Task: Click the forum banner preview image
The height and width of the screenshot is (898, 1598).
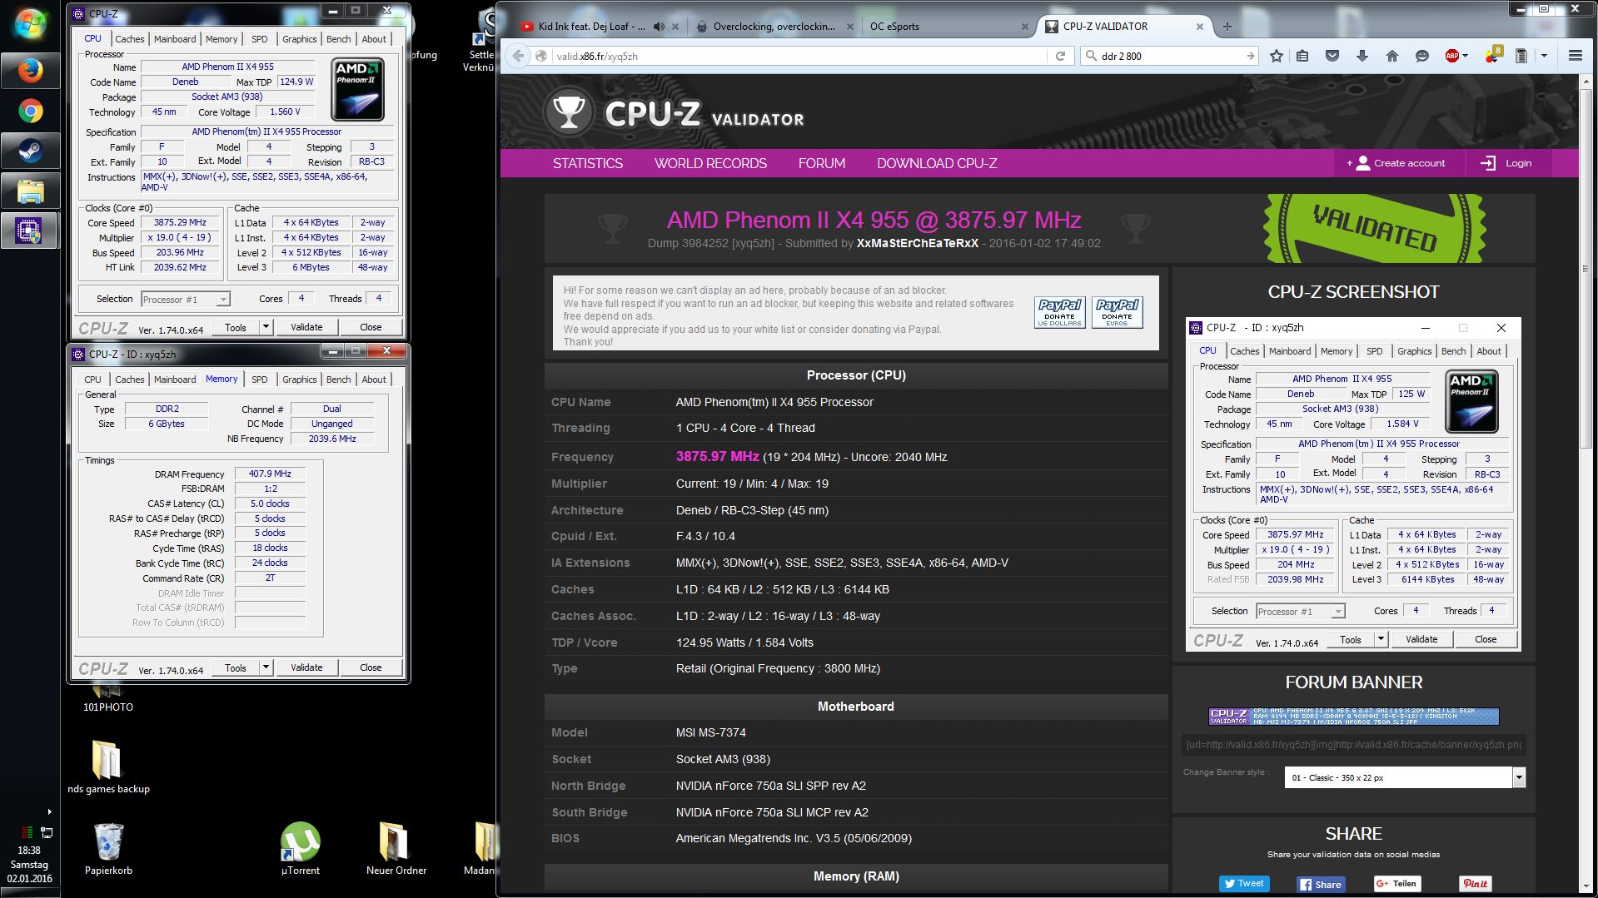Action: 1353,716
